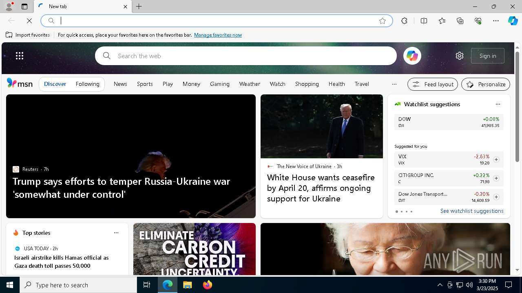522x293 pixels.
Task: Add VIX to watchlist
Action: [x=496, y=160]
